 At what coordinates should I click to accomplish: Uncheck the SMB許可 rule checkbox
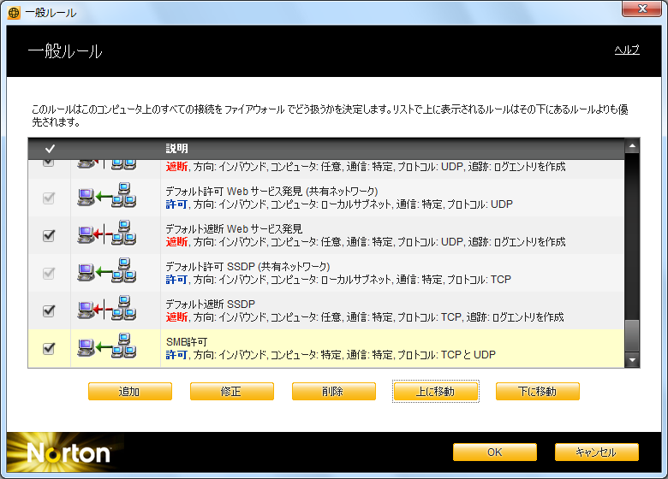click(x=49, y=348)
